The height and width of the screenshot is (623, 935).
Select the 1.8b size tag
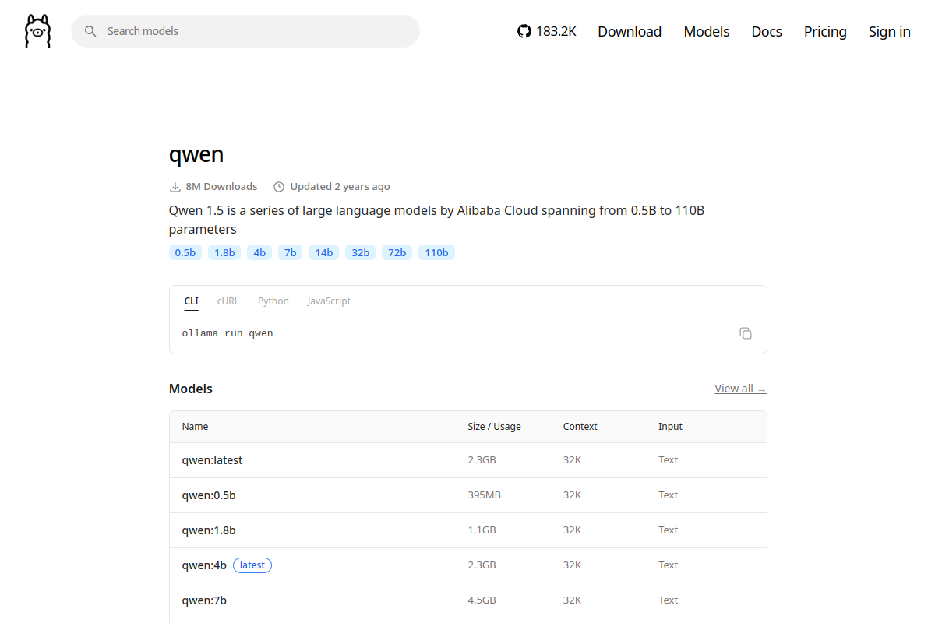pyautogui.click(x=224, y=252)
